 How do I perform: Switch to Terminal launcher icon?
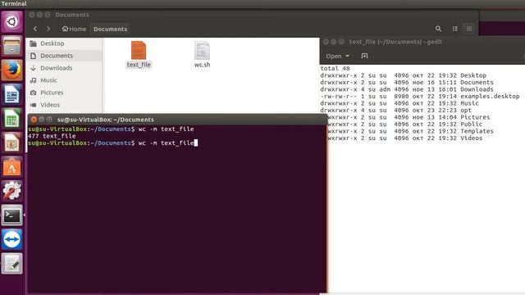11,216
